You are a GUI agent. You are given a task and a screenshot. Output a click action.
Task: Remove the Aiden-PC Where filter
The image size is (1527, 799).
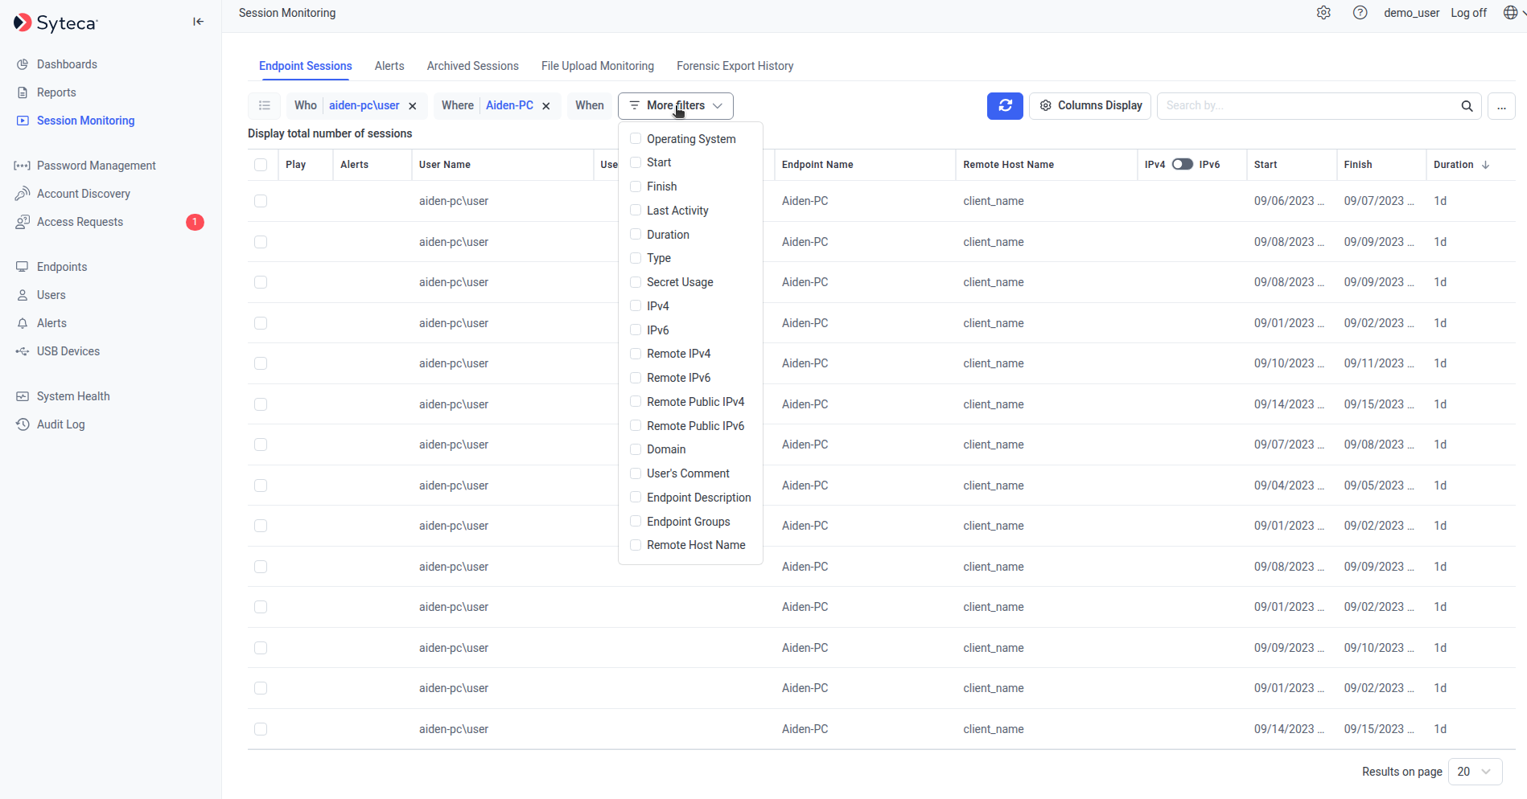(x=546, y=106)
